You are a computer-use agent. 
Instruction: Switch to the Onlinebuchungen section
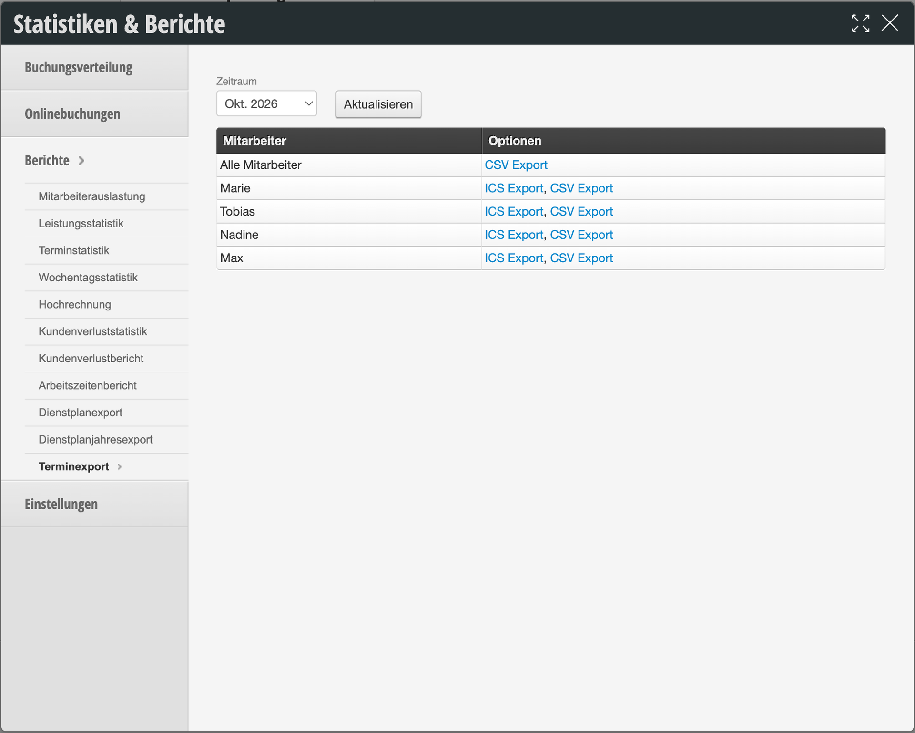(x=72, y=114)
